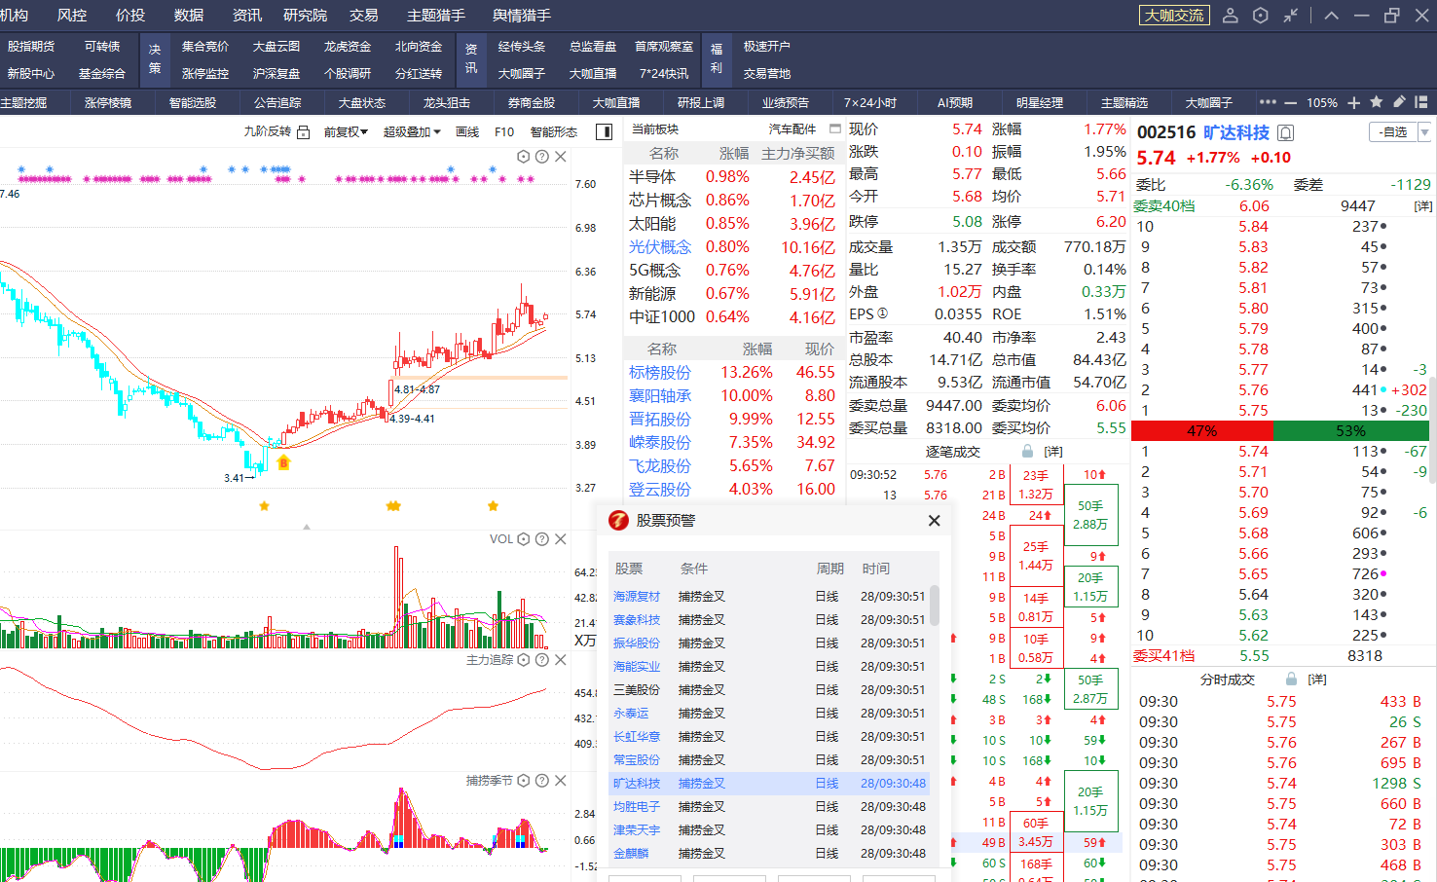This screenshot has height=882, width=1437.
Task: Click the 光伏概念 sector link
Action: (x=660, y=247)
